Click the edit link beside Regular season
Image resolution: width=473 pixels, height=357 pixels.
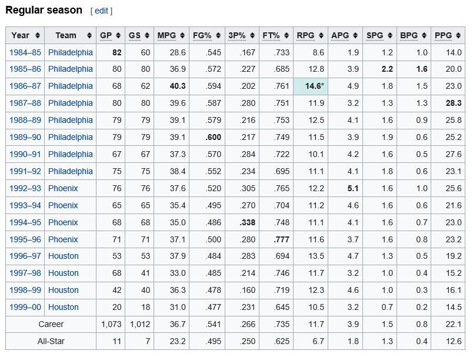(x=101, y=11)
